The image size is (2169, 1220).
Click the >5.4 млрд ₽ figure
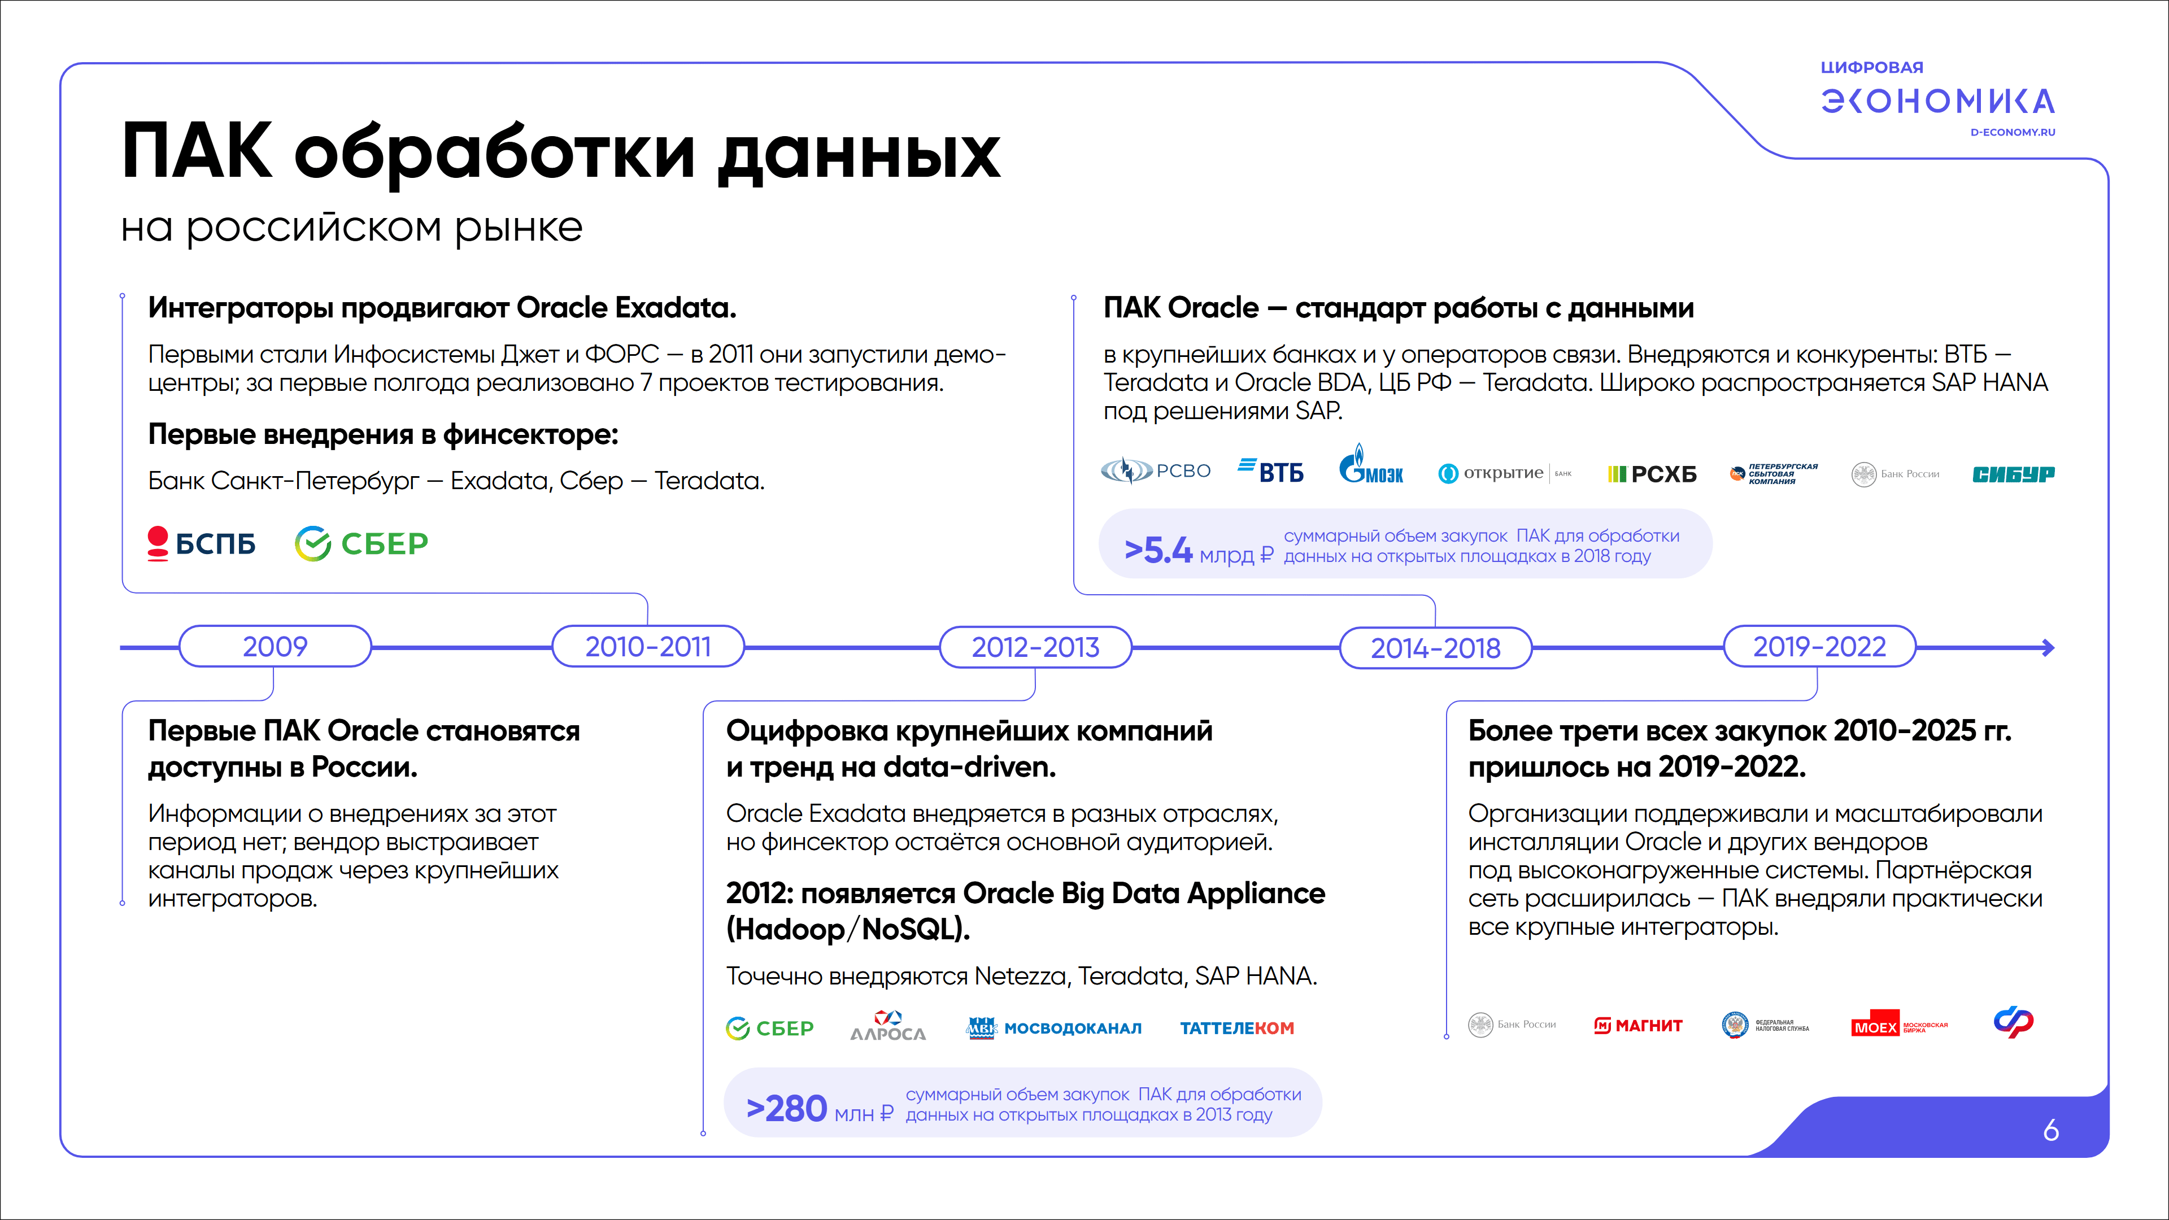point(1199,551)
